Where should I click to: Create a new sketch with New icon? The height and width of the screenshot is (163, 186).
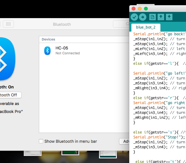tap(152, 17)
